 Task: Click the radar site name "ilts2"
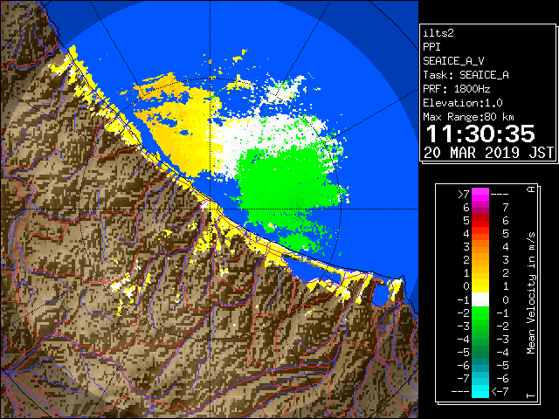(x=438, y=33)
